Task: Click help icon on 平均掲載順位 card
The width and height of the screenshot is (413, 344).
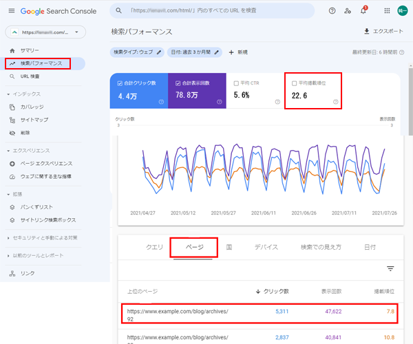Action: (336, 102)
